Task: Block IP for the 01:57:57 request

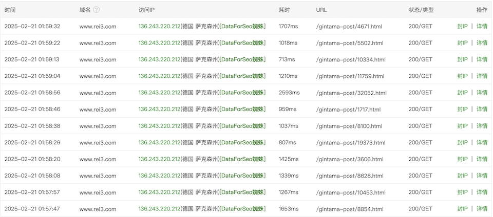Action: point(462,192)
